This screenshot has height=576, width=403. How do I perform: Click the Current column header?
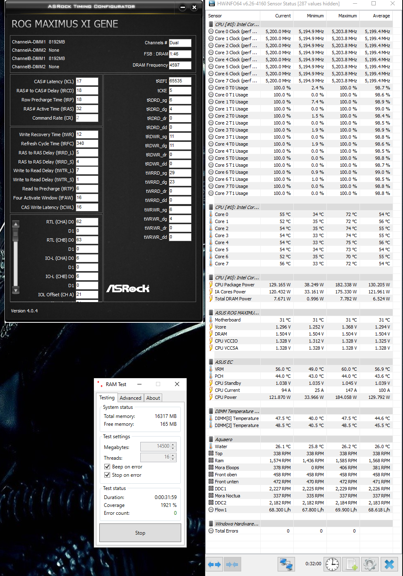pos(277,16)
